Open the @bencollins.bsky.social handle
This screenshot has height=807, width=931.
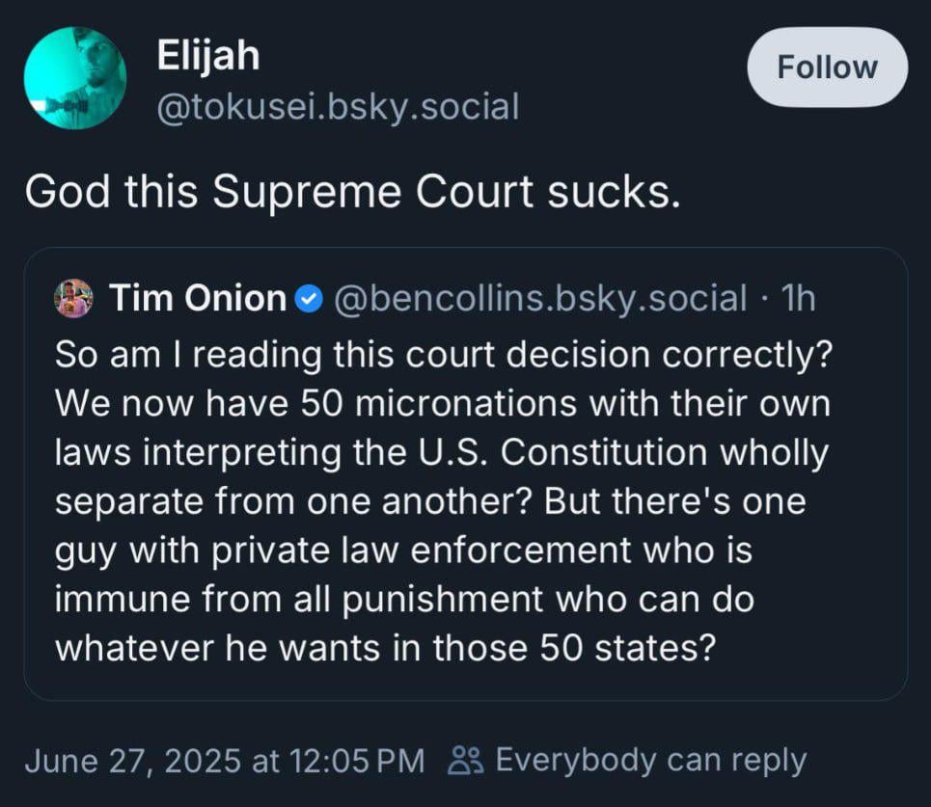[x=539, y=298]
